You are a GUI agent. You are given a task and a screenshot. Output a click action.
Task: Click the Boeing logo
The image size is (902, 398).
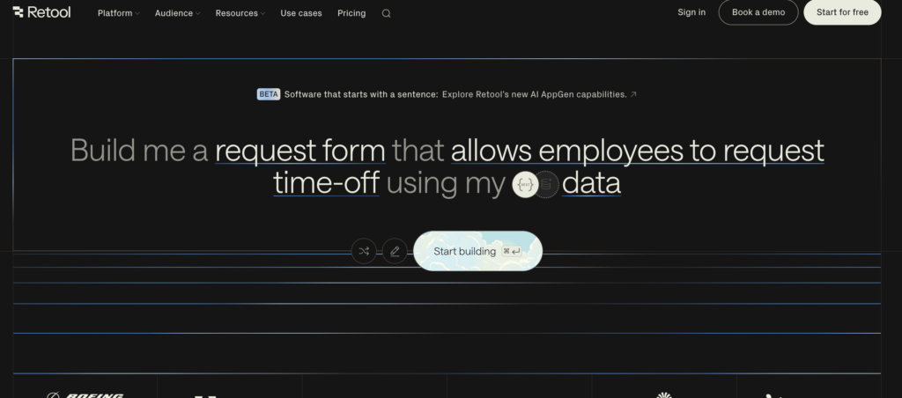click(x=85, y=394)
